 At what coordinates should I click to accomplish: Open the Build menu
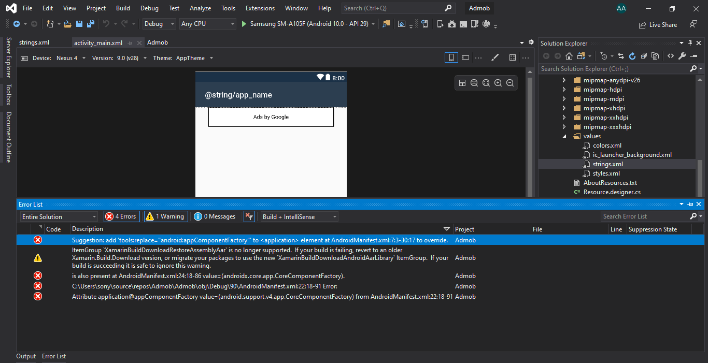pyautogui.click(x=123, y=8)
